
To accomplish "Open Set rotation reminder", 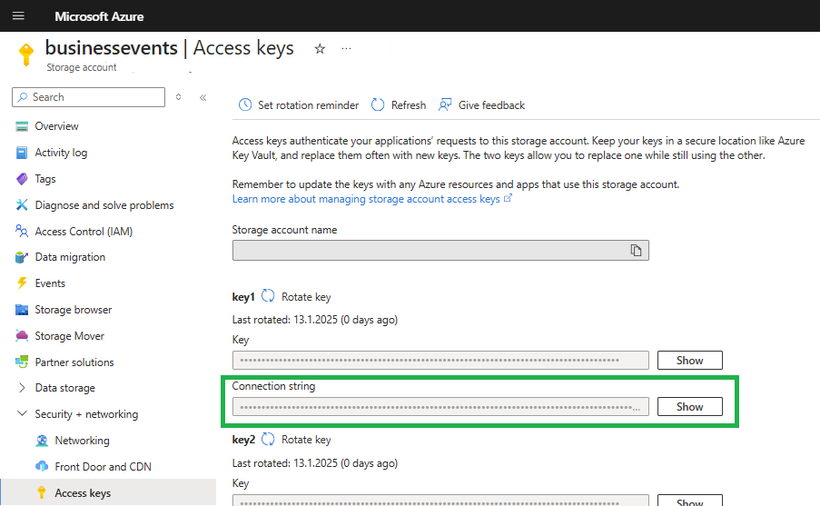I will tap(299, 105).
